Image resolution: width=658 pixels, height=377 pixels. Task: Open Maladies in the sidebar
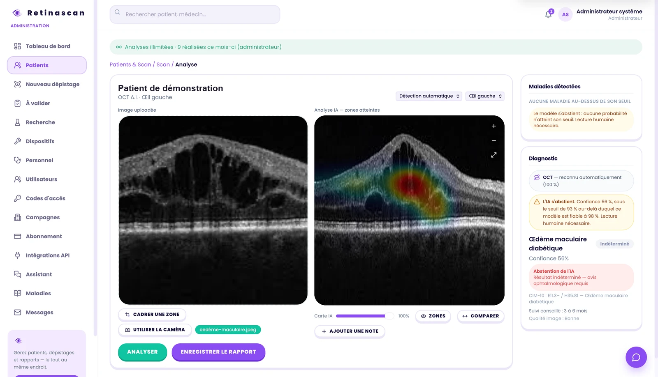click(x=47, y=293)
